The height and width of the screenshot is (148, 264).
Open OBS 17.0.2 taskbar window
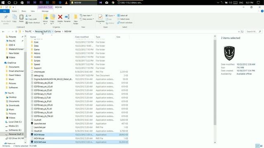[x=130, y=2]
